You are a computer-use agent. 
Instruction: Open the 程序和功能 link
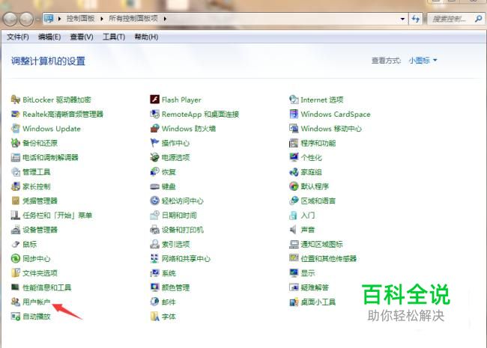point(318,143)
